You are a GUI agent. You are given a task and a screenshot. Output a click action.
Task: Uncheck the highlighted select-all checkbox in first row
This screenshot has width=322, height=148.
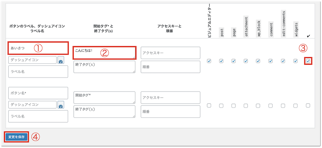[x=308, y=61]
